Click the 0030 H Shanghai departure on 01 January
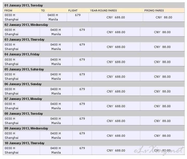 [x=12, y=17]
